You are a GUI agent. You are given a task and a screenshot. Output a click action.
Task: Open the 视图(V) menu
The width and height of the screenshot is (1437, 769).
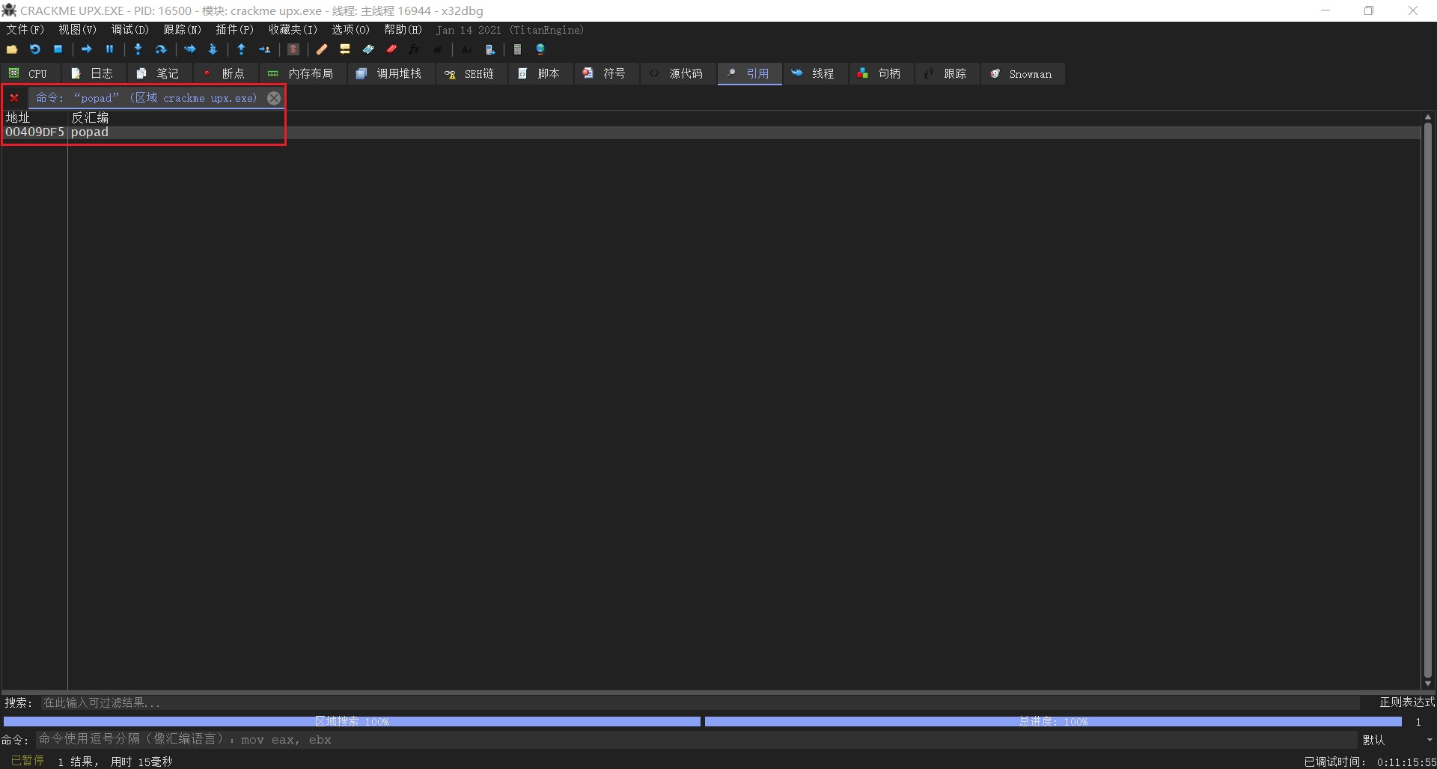pyautogui.click(x=78, y=30)
